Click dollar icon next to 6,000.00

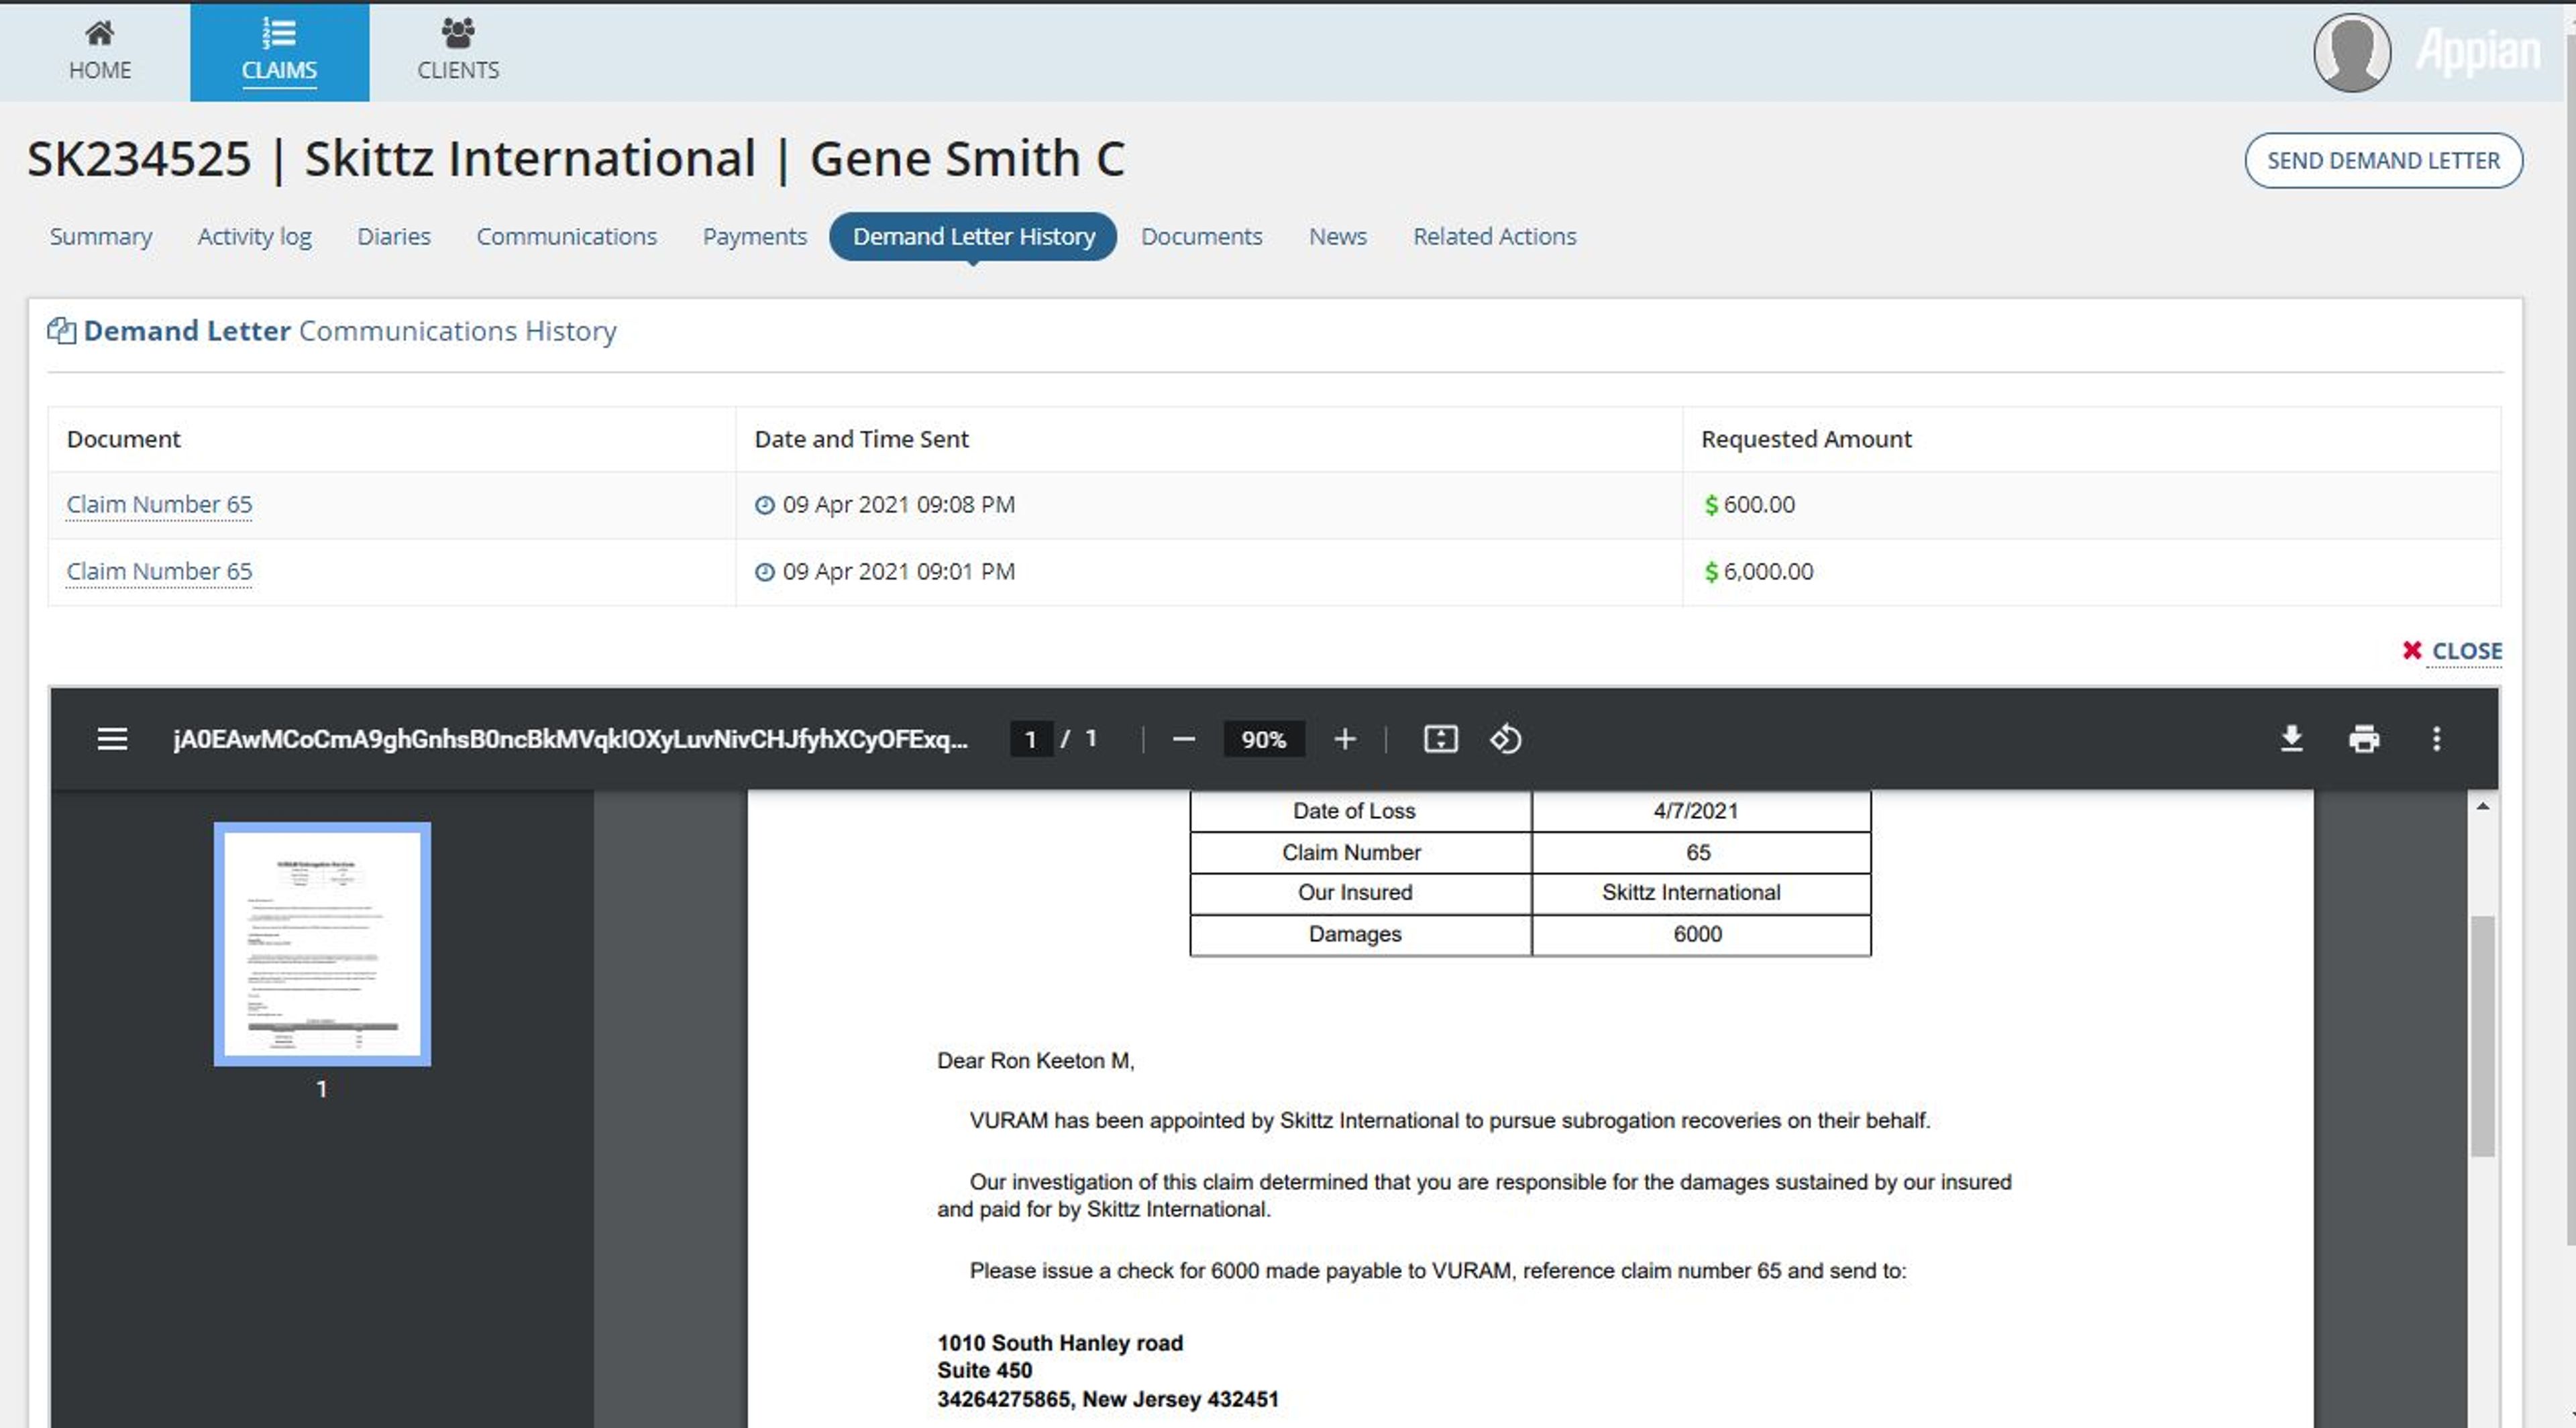1711,572
